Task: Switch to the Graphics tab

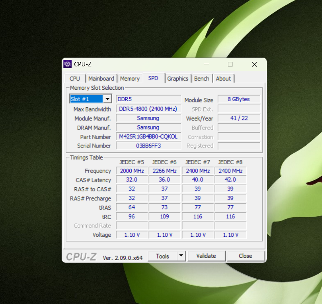Action: point(178,79)
